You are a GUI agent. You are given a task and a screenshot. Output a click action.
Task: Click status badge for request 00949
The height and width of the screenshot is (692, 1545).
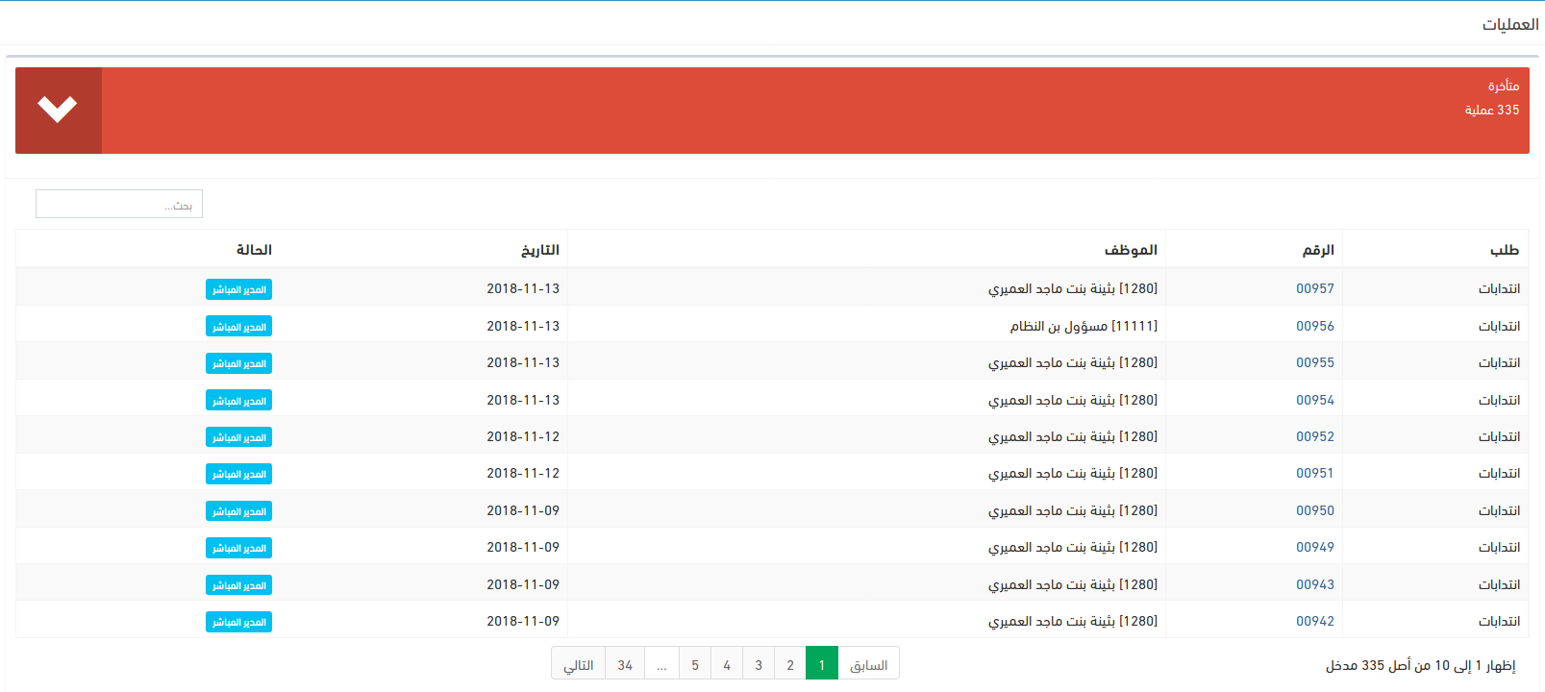(x=238, y=548)
